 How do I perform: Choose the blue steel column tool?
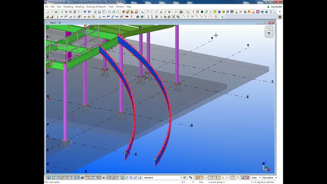click(100, 17)
